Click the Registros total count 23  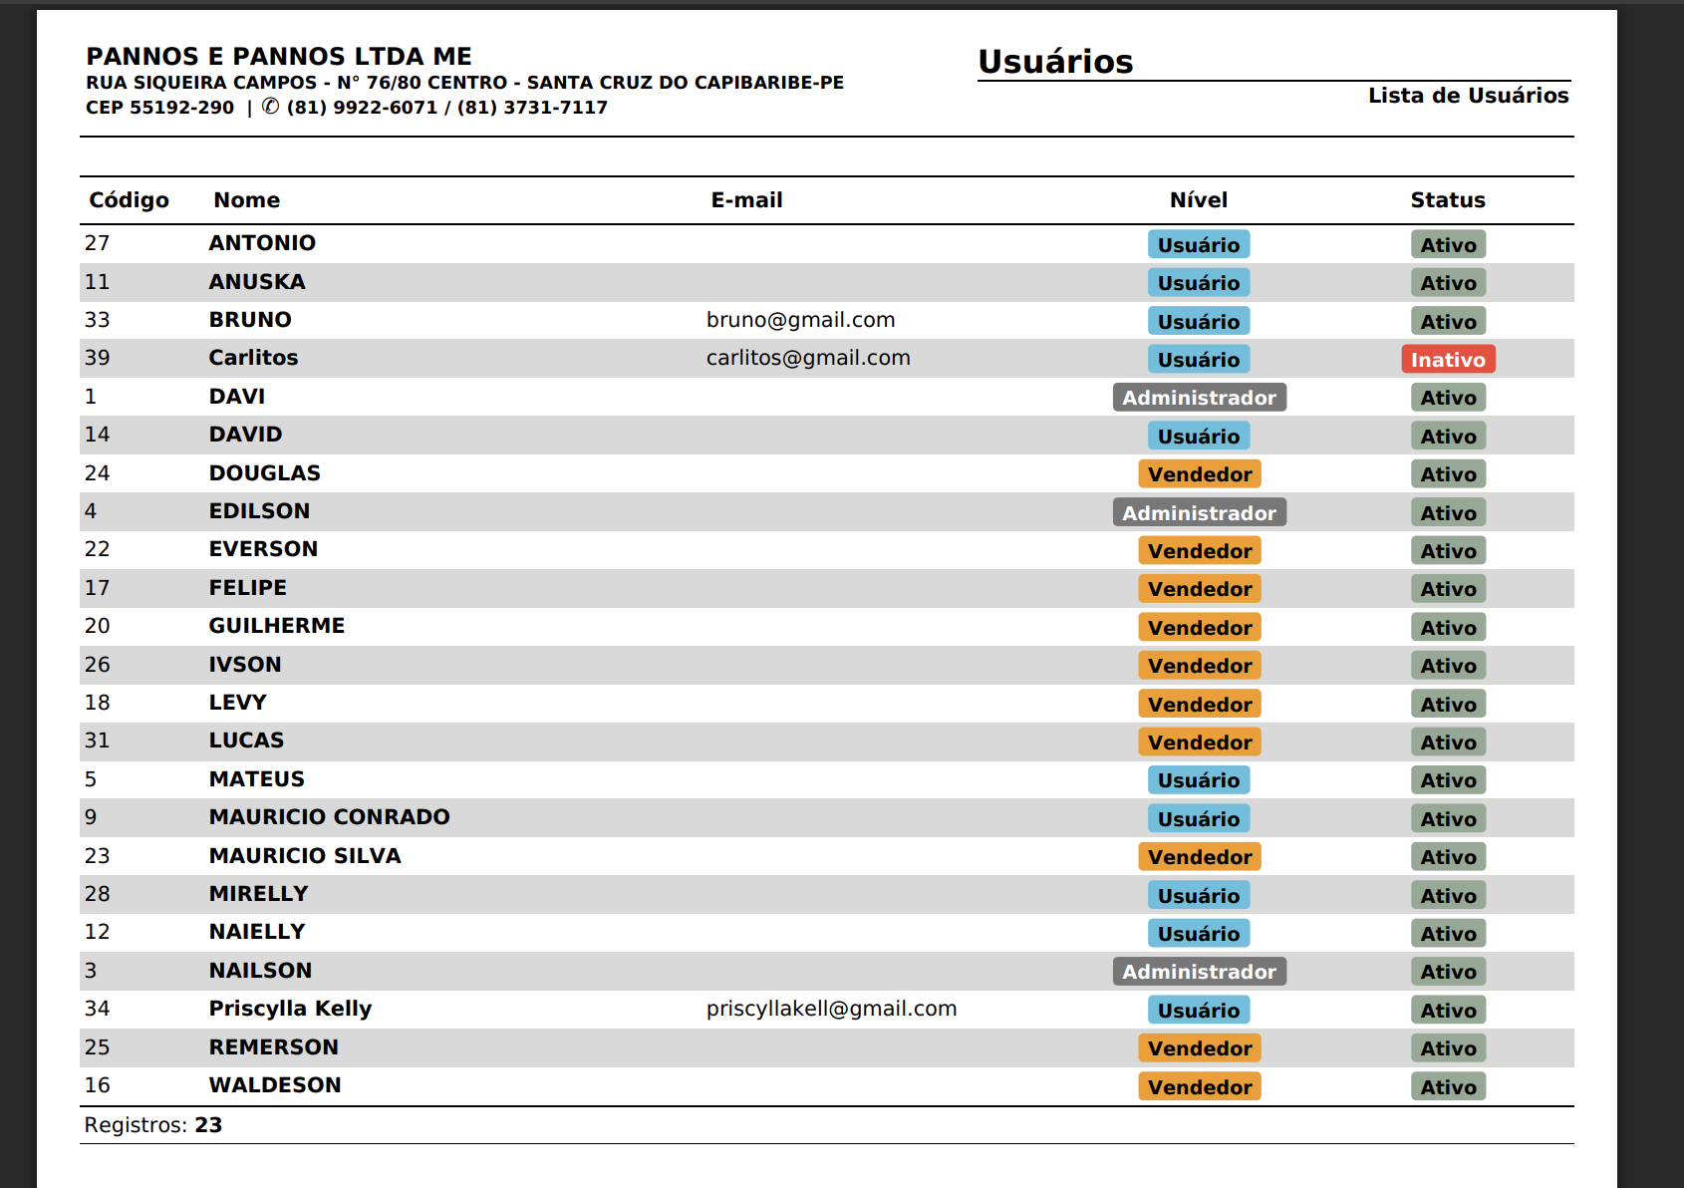(x=208, y=1125)
